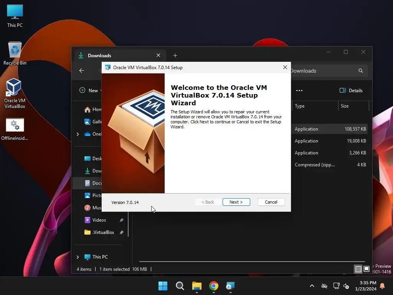Viewport: 393px width, 295px height.
Task: Open This PC desktop icon
Action: pos(15,16)
